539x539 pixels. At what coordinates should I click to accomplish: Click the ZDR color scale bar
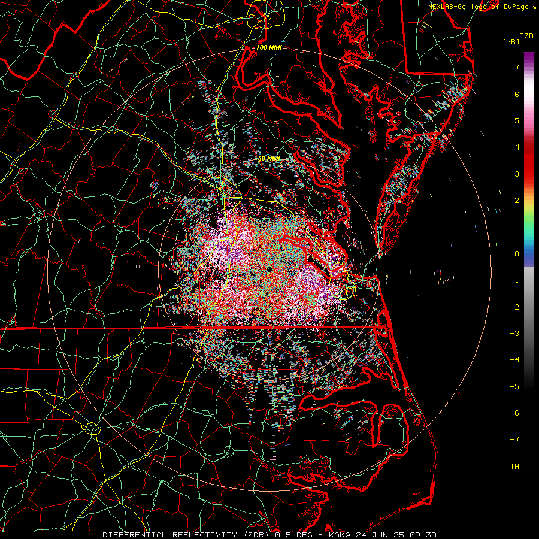[x=529, y=266]
